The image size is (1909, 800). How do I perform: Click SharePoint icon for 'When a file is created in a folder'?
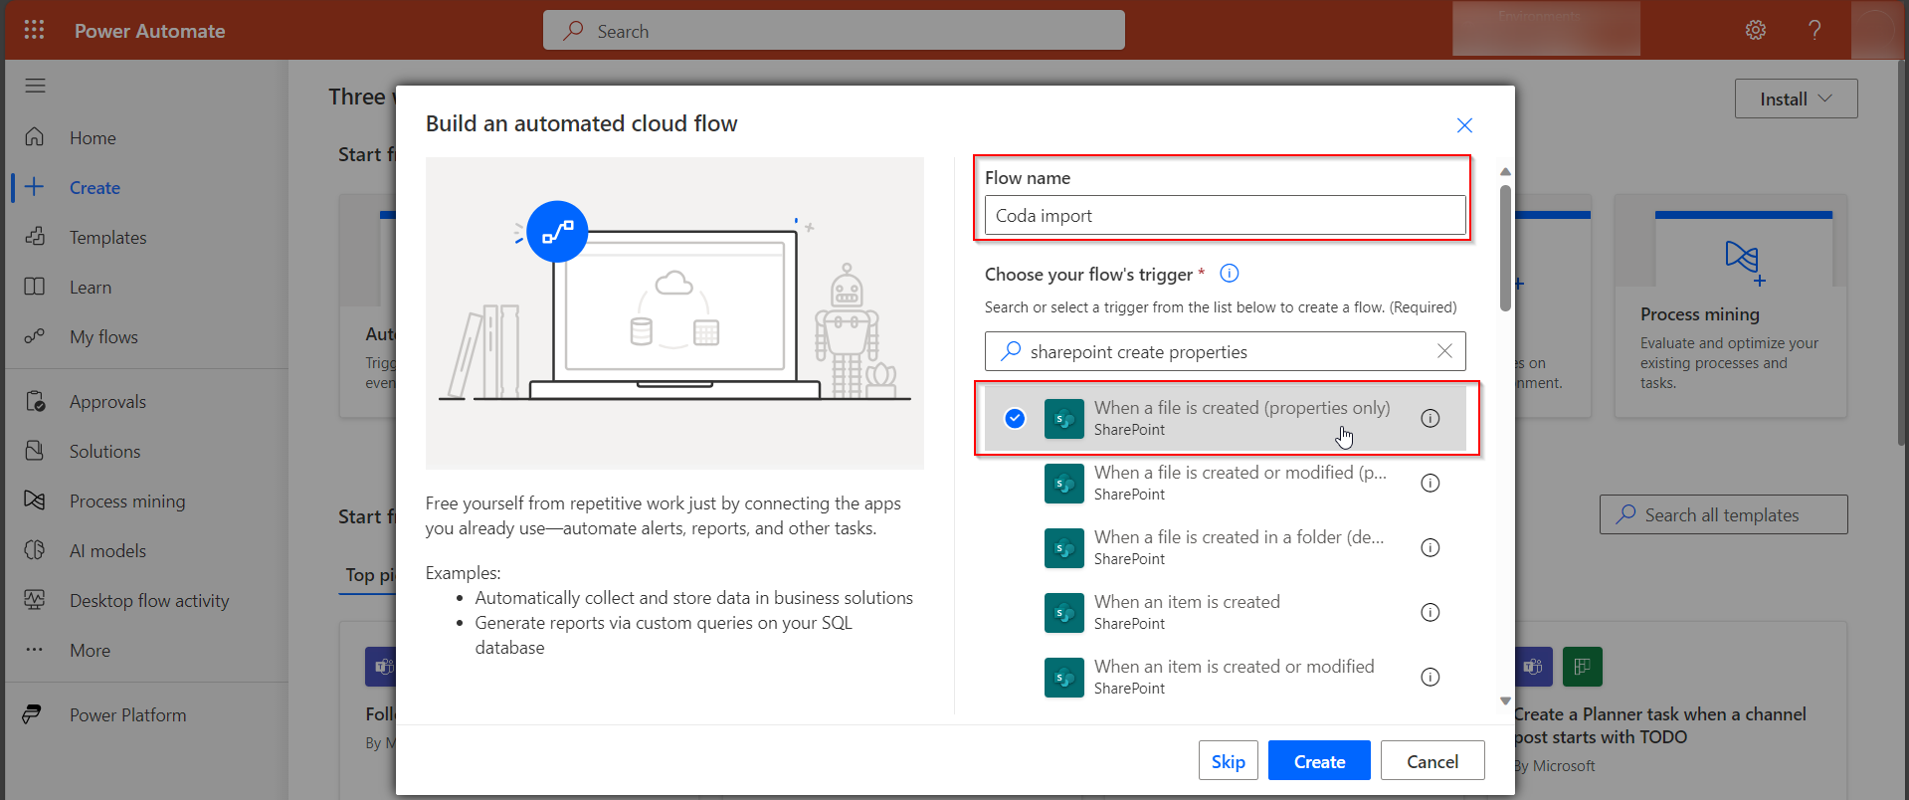(1063, 548)
